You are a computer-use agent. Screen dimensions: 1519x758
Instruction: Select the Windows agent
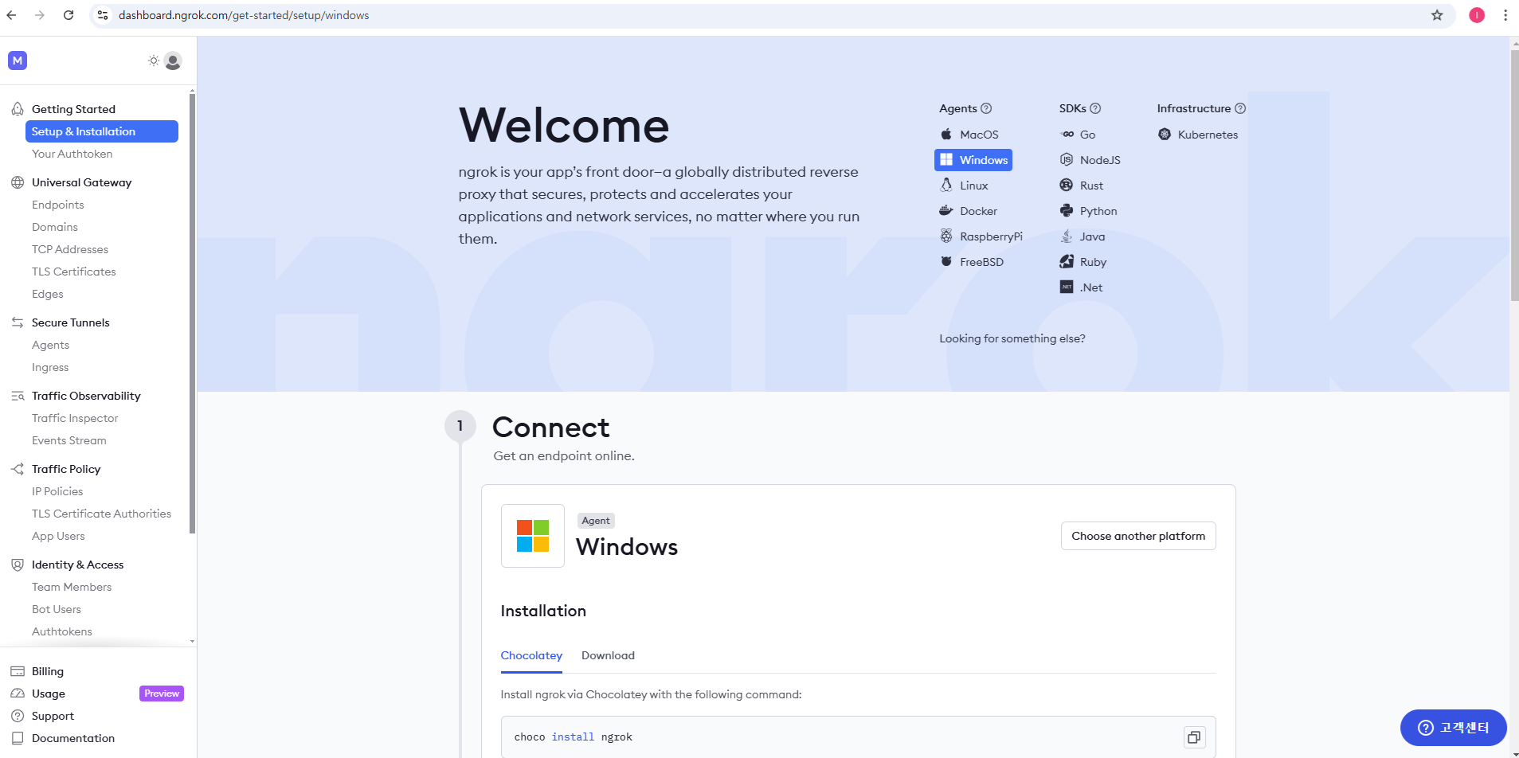coord(973,160)
